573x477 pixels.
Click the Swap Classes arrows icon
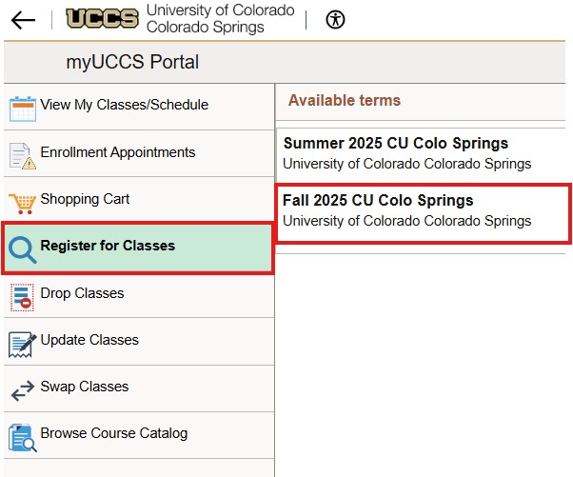pyautogui.click(x=22, y=388)
